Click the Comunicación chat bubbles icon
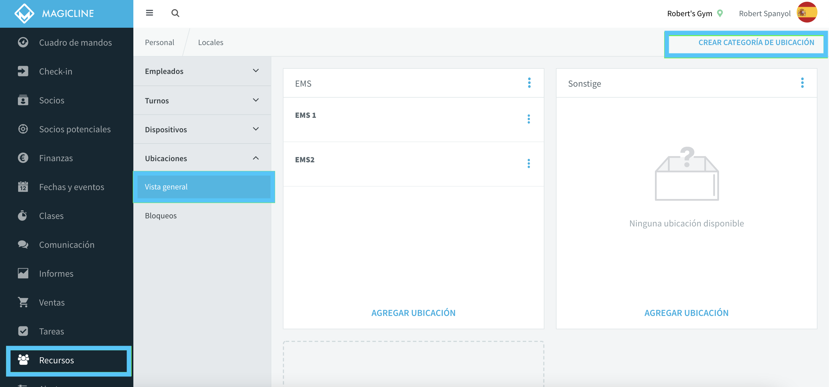 pyautogui.click(x=23, y=244)
